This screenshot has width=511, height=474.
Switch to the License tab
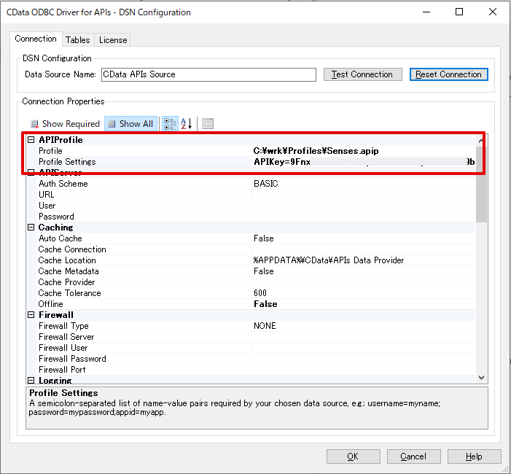pos(113,40)
